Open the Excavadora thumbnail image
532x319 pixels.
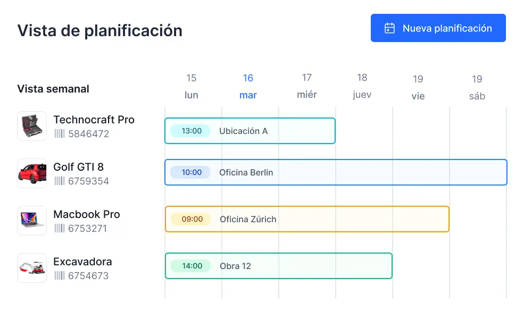pyautogui.click(x=32, y=268)
